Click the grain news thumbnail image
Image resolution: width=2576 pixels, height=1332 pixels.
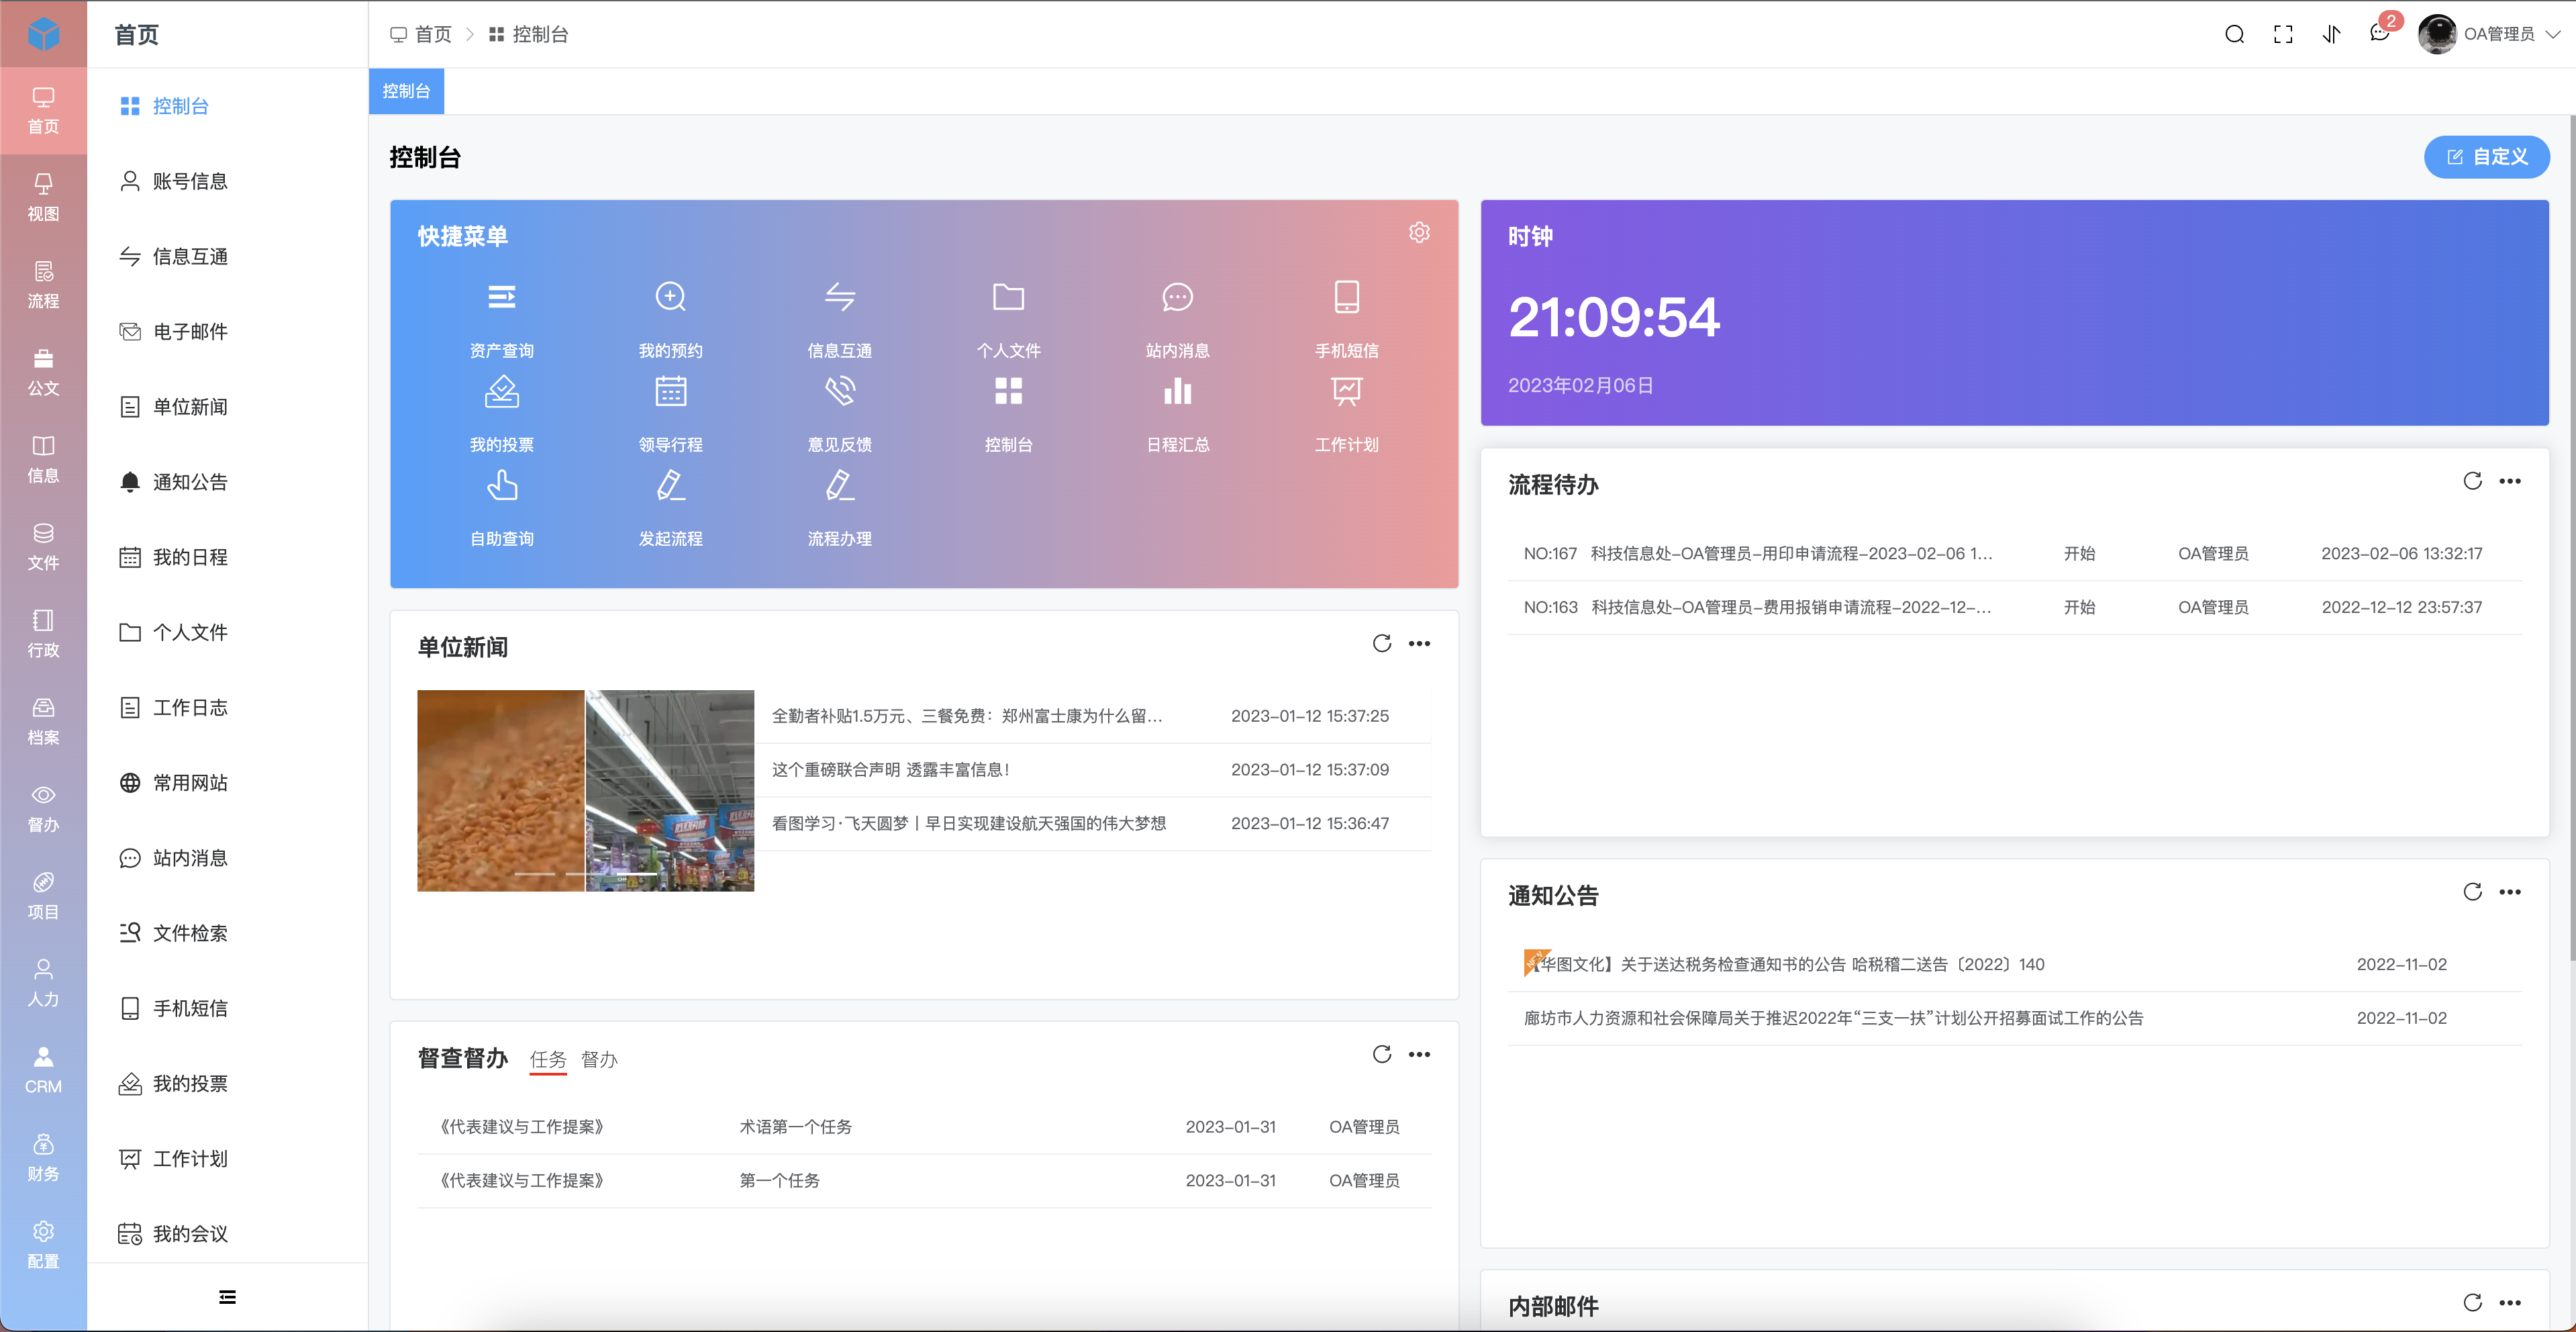tap(500, 790)
